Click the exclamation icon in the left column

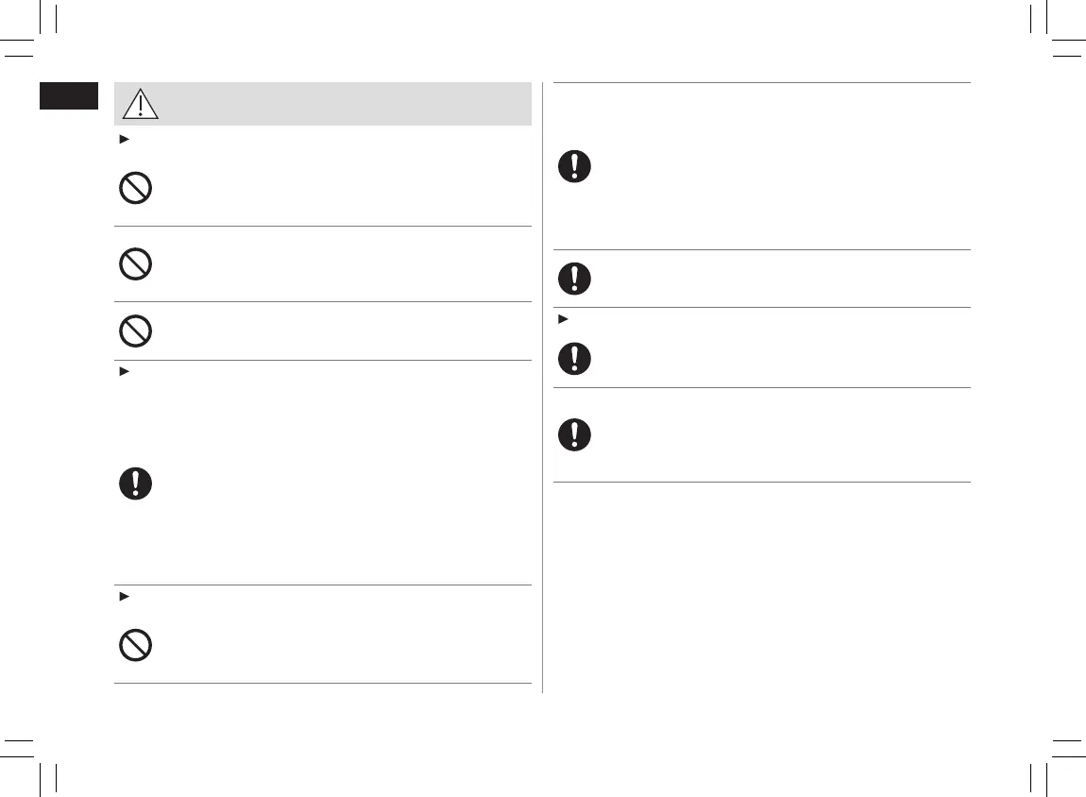pyautogui.click(x=135, y=483)
